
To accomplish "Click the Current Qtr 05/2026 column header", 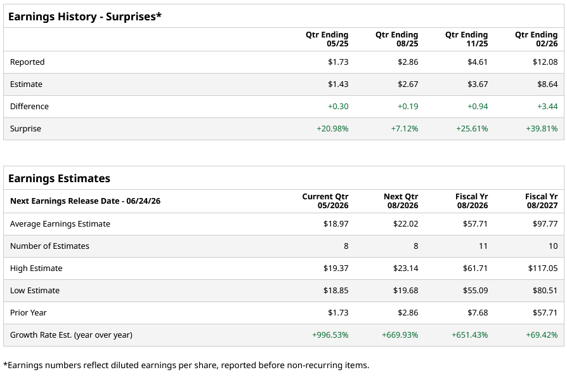I will tap(325, 201).
